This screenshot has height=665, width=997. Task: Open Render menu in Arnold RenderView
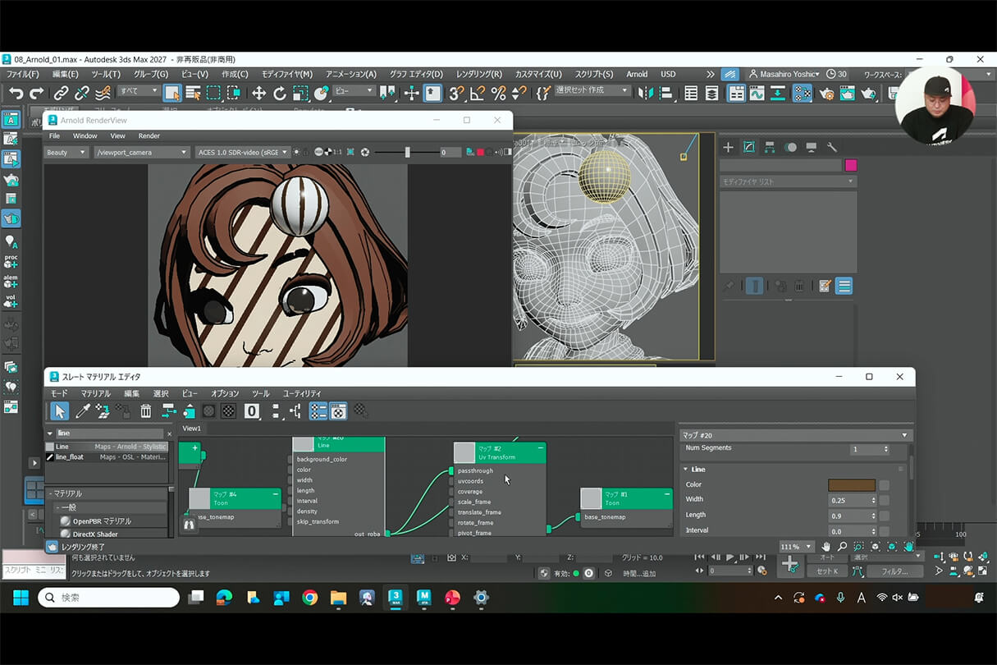(149, 136)
